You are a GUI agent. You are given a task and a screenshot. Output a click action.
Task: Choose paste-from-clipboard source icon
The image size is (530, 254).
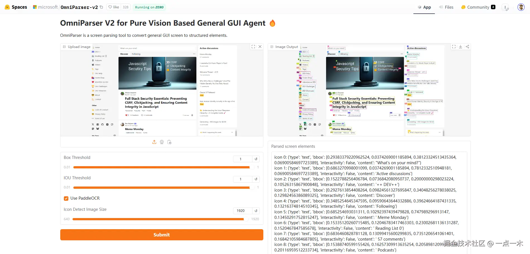tap(169, 142)
